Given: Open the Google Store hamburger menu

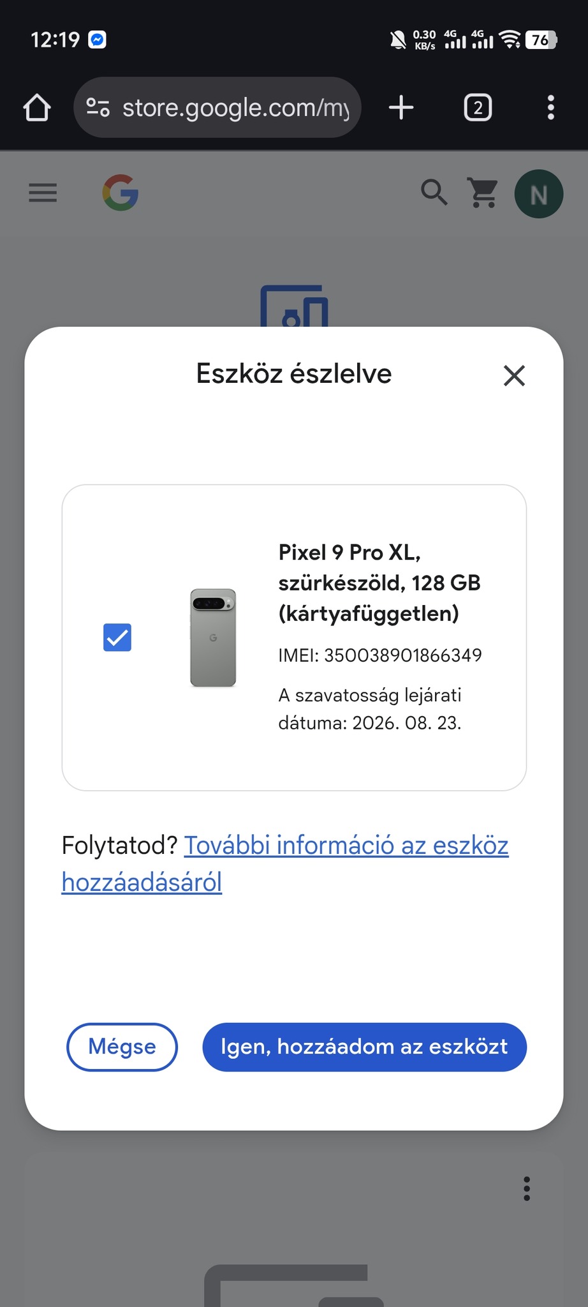Looking at the screenshot, I should 43,193.
